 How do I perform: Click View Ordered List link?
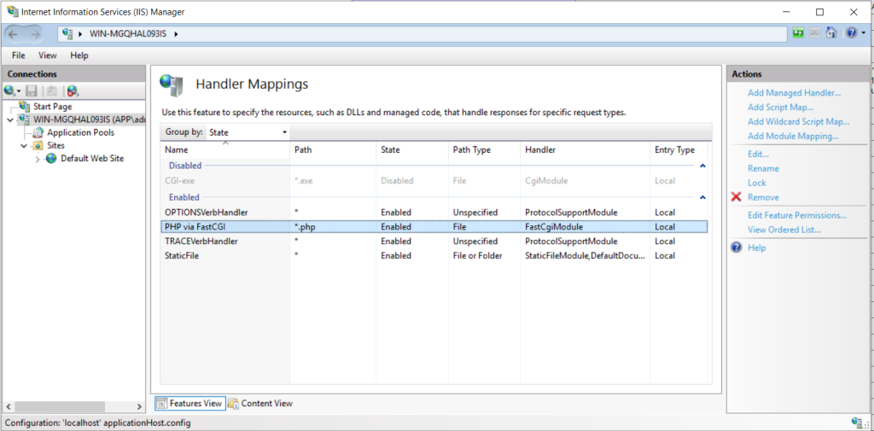(784, 230)
